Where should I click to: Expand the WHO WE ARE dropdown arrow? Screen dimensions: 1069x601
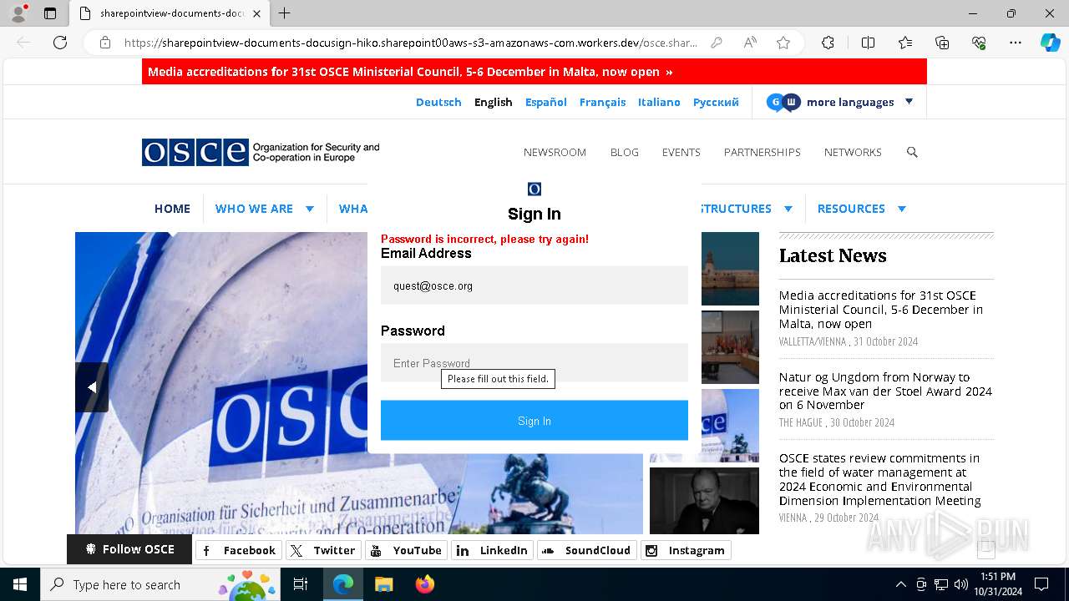click(x=309, y=209)
